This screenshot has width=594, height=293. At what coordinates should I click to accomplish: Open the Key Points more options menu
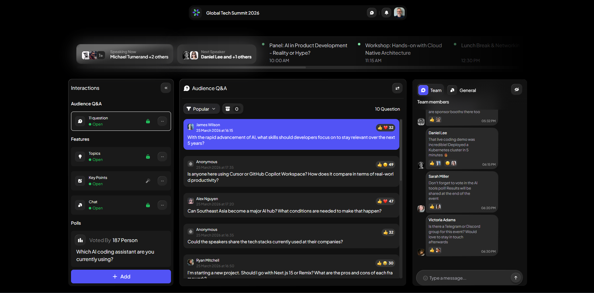(x=162, y=181)
